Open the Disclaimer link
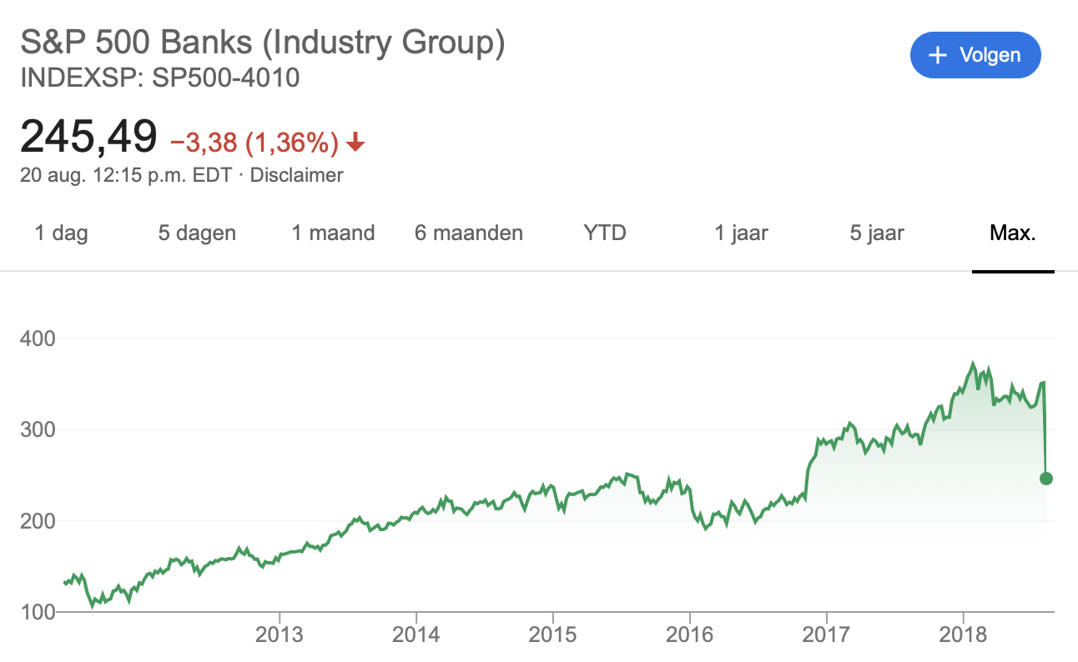The image size is (1078, 662). (296, 175)
